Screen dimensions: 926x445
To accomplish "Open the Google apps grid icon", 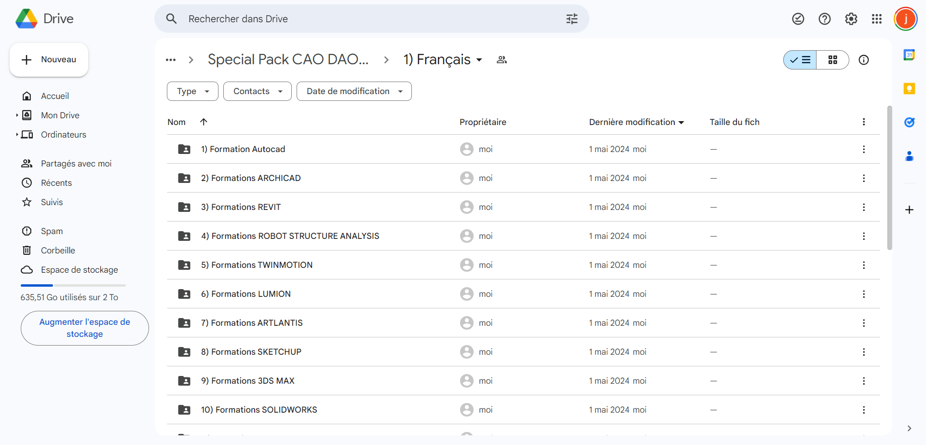I will pyautogui.click(x=877, y=19).
